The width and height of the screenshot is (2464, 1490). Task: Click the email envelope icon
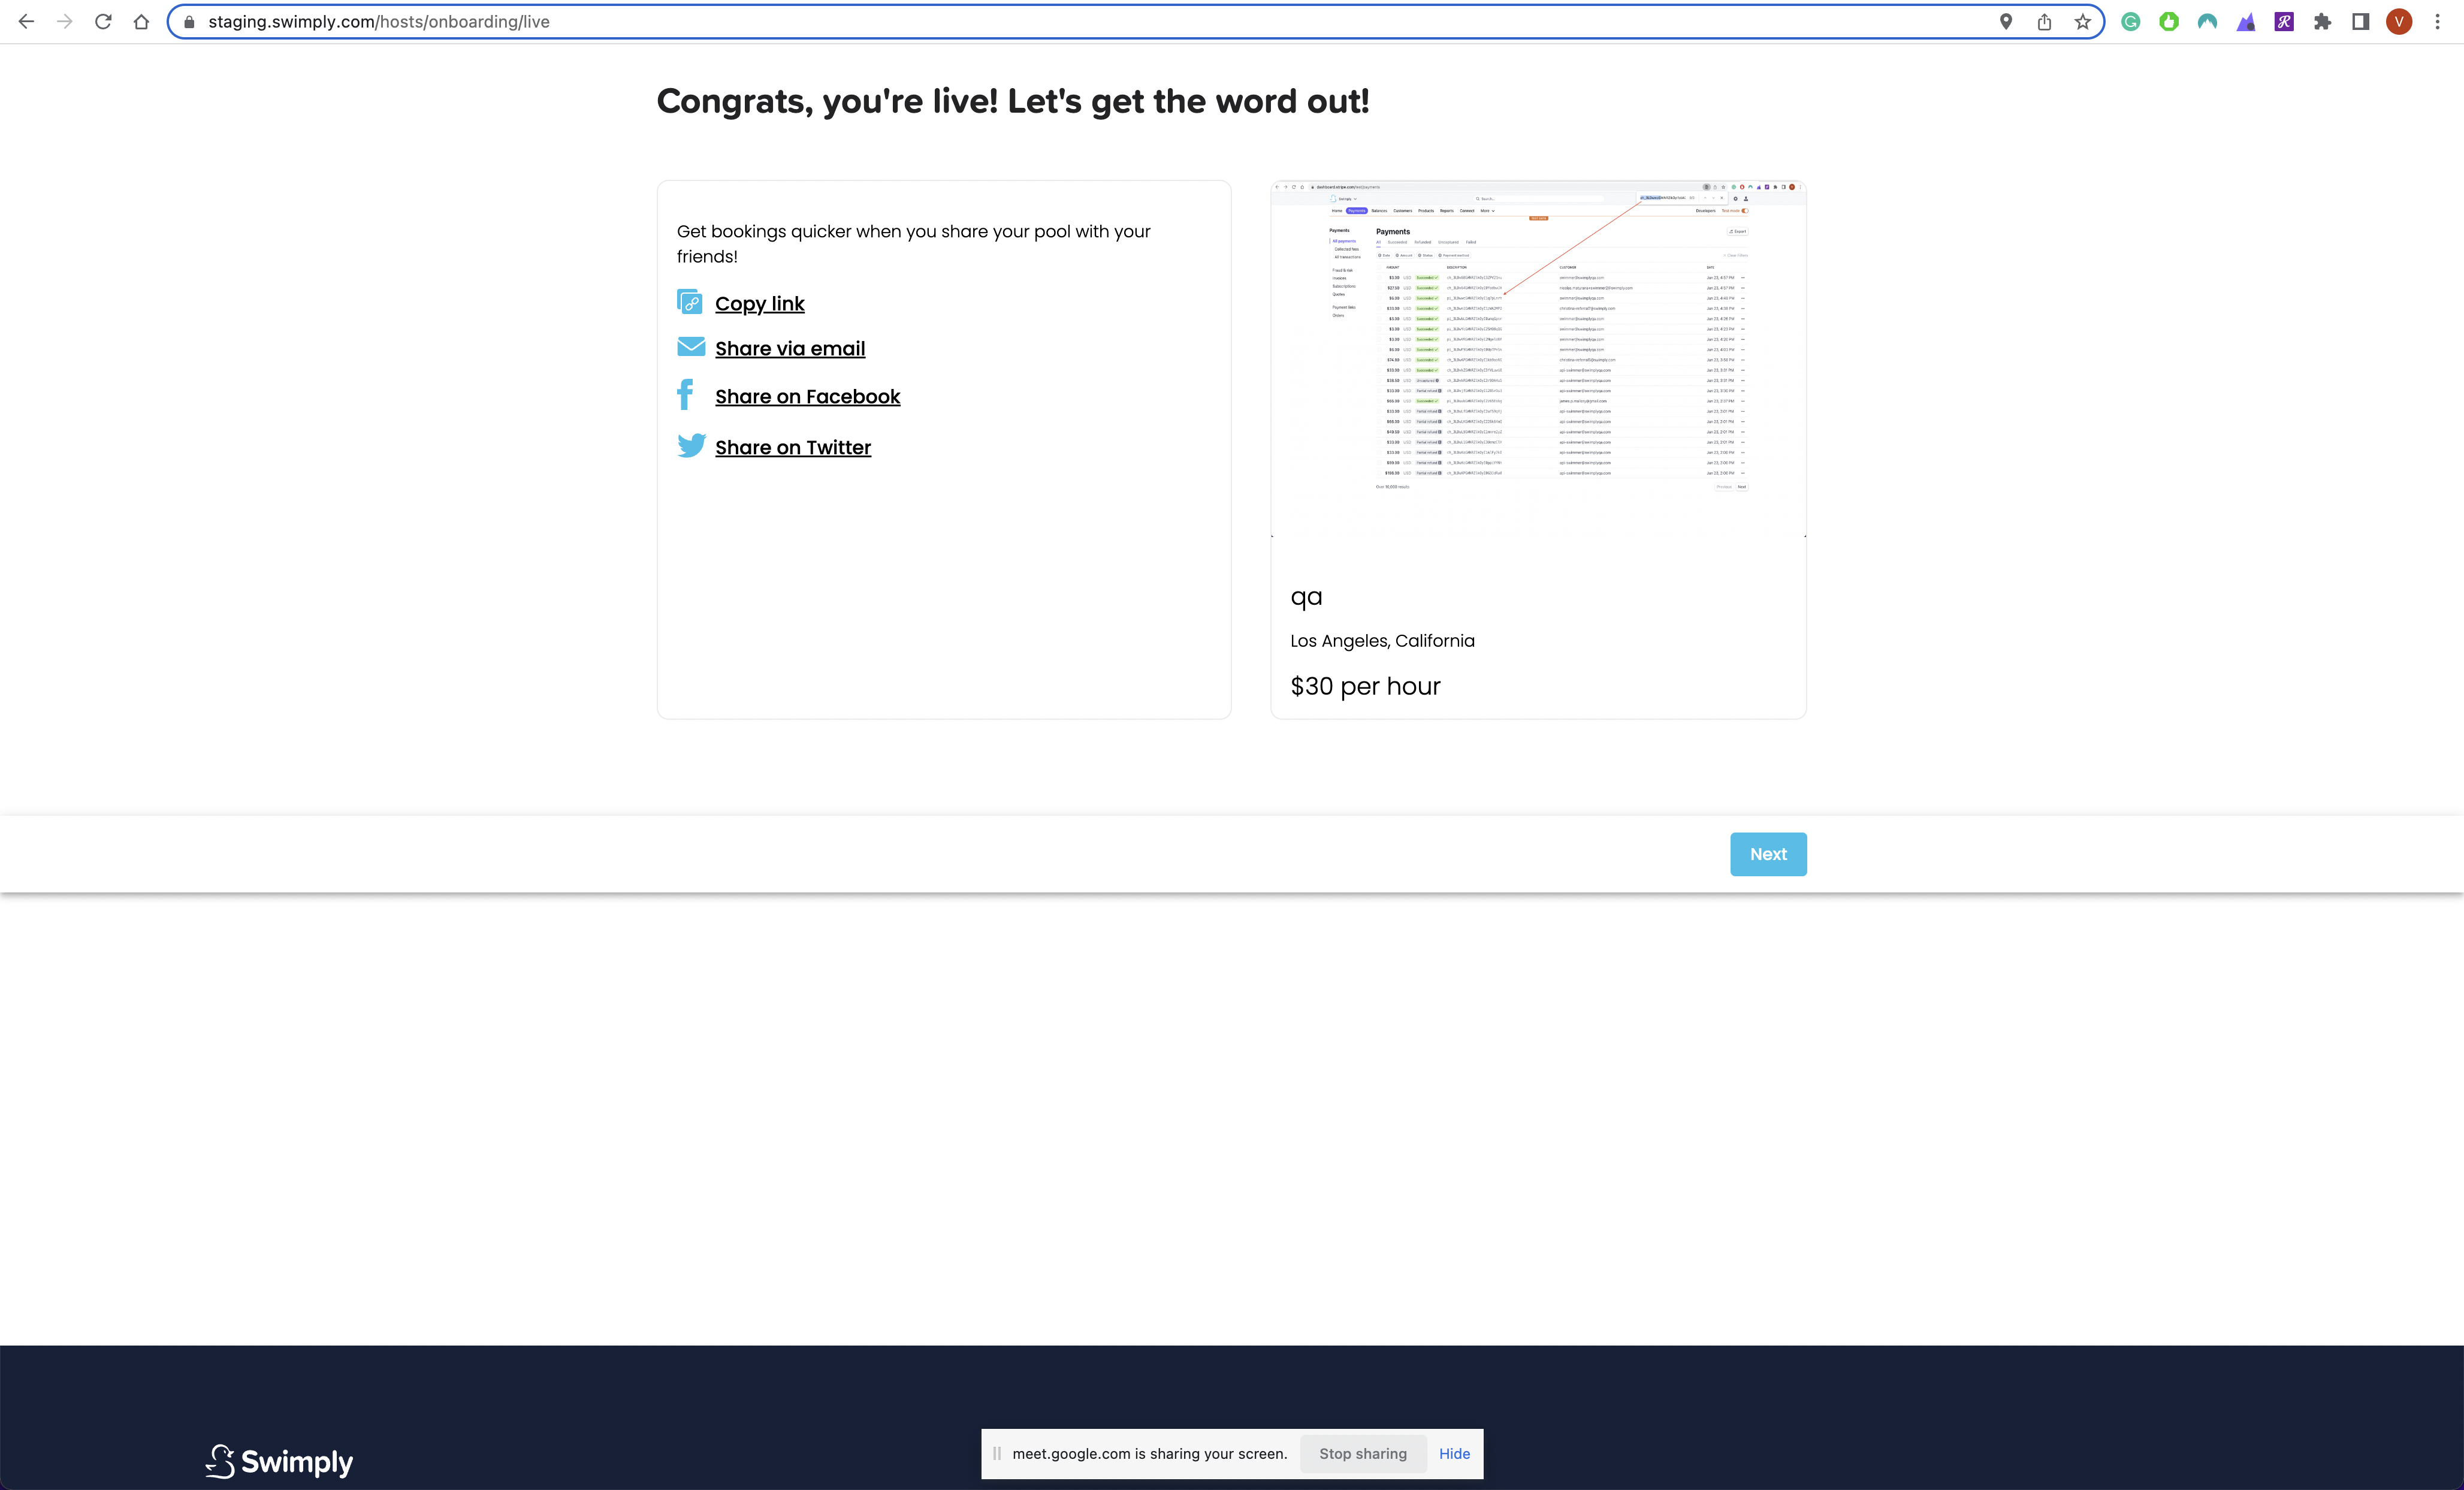[691, 346]
